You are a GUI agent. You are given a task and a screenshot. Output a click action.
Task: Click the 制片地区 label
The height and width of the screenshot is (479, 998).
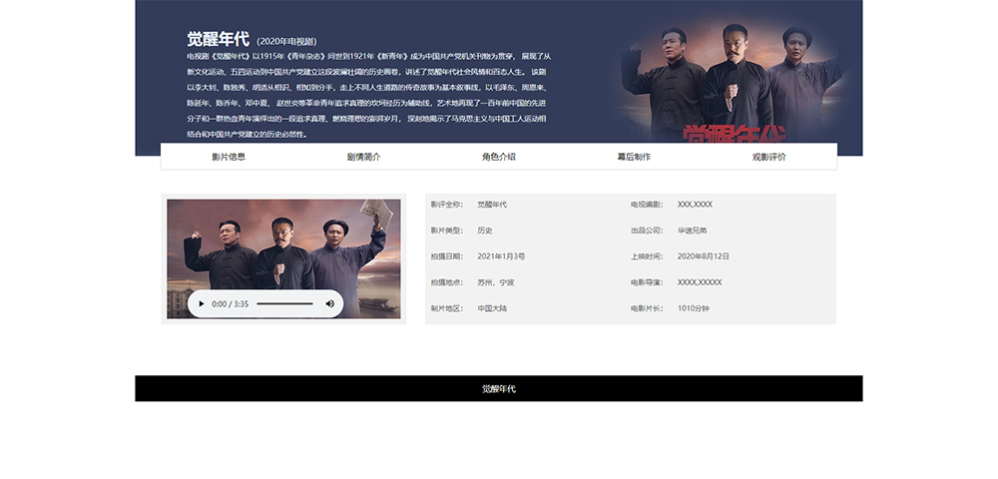click(x=447, y=308)
